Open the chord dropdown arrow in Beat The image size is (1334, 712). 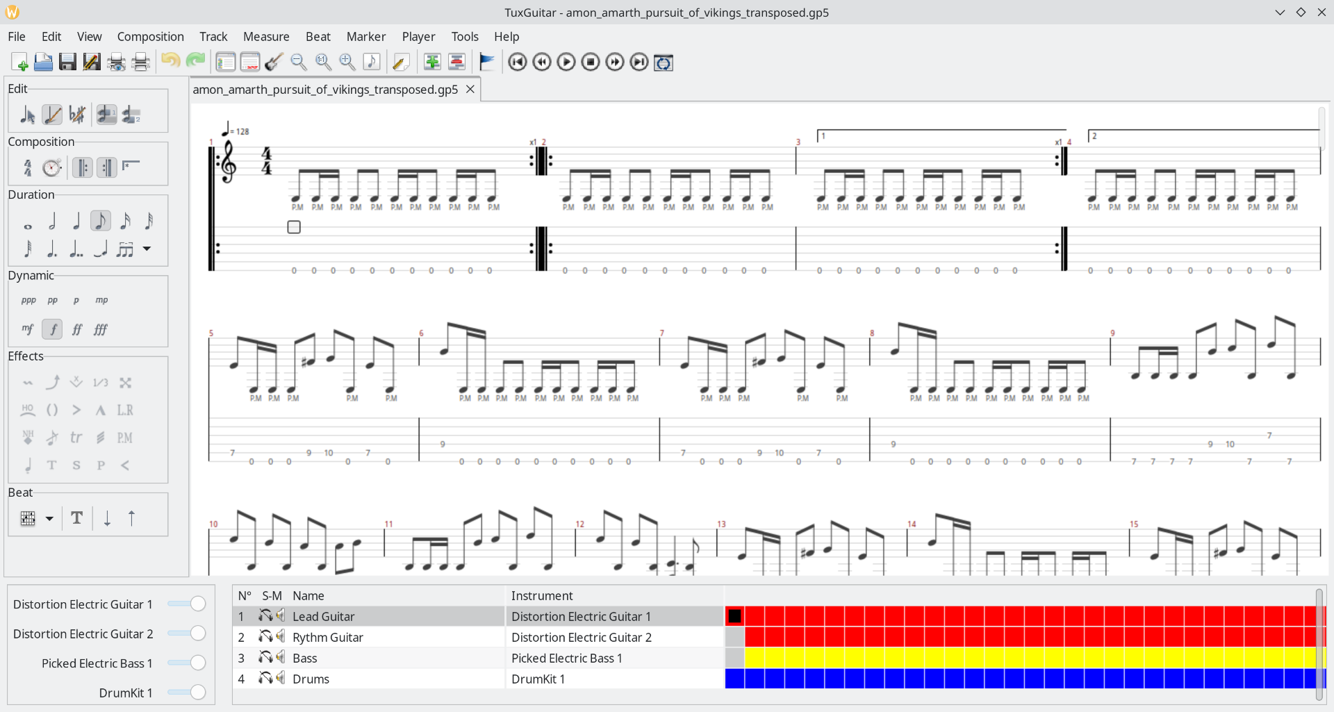49,518
